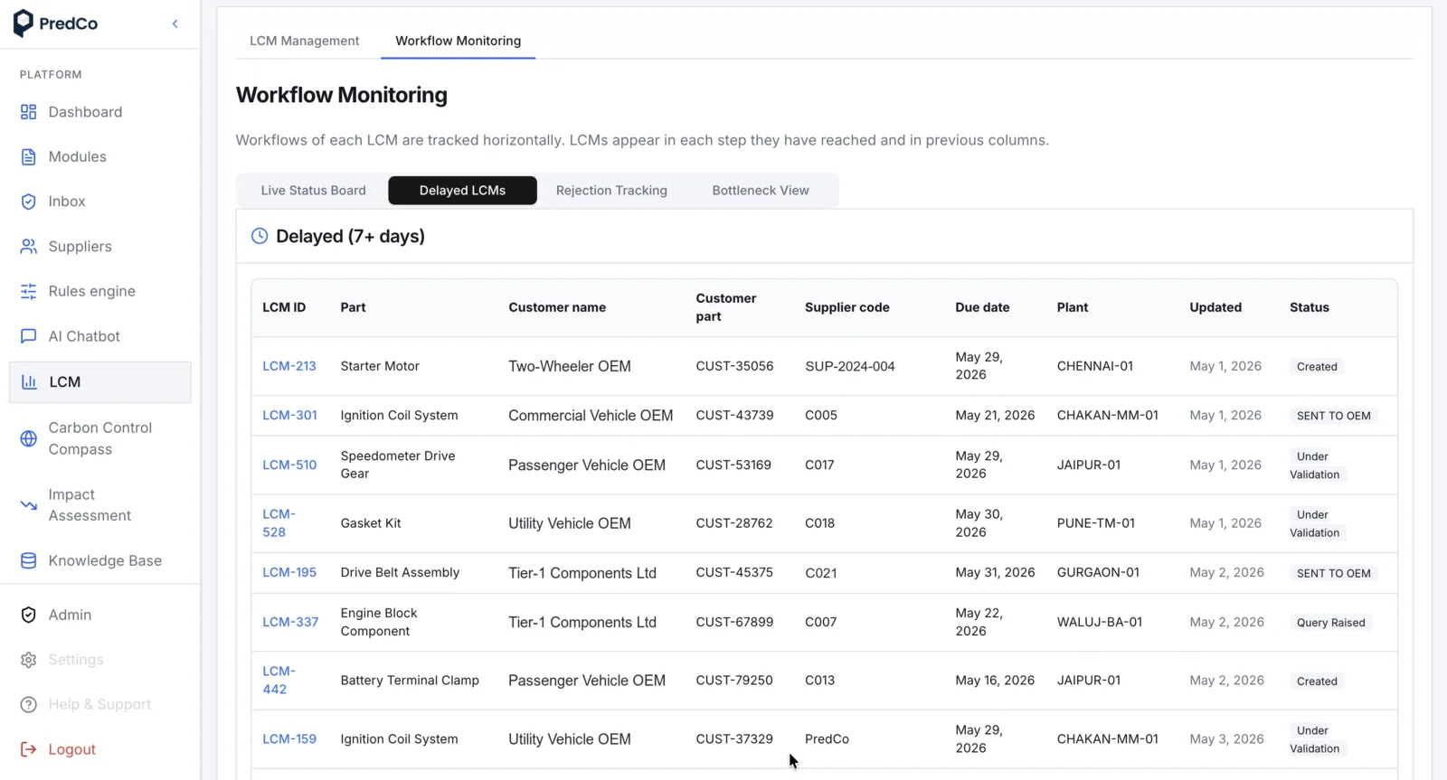The width and height of the screenshot is (1447, 780).
Task: Switch to the LCM Management tab
Action: (304, 41)
